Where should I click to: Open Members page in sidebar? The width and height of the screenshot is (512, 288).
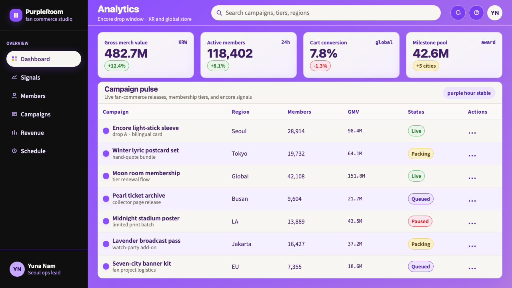44,96
